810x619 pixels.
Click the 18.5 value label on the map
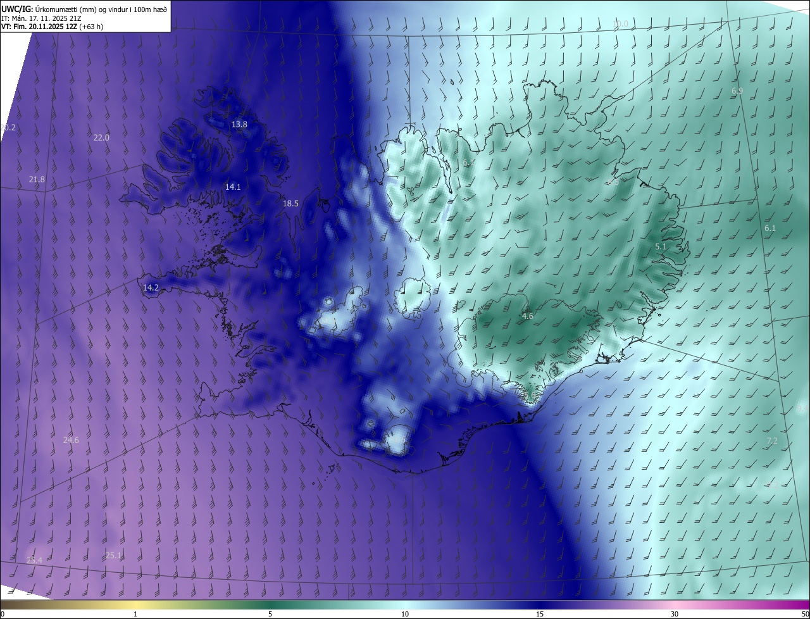pyautogui.click(x=290, y=204)
